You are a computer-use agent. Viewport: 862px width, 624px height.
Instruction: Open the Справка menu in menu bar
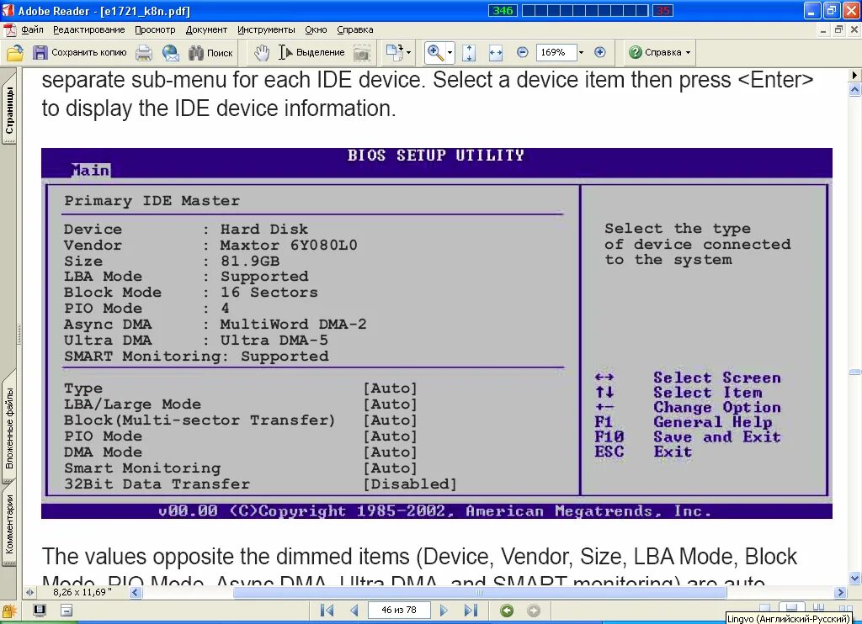pos(355,29)
